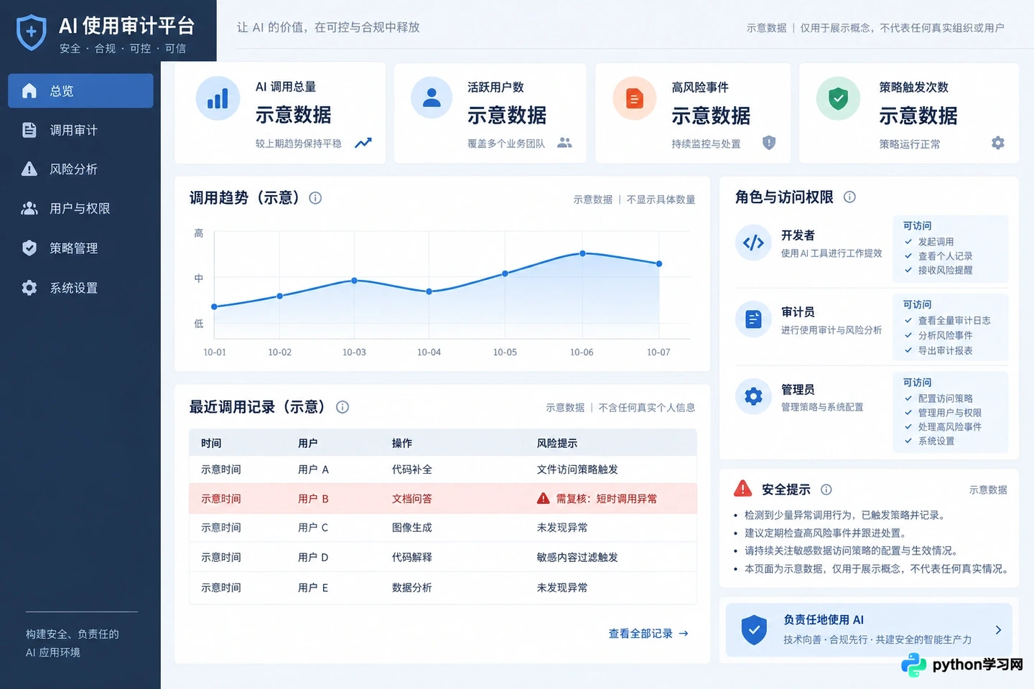Image resolution: width=1034 pixels, height=689 pixels.
Task: Click the 策略管理 shield icon in sidebar
Action: click(29, 248)
